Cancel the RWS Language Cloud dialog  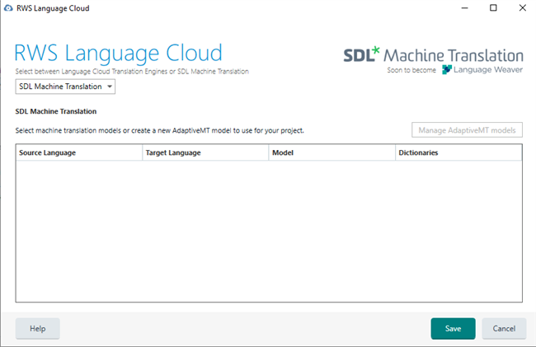(x=504, y=329)
